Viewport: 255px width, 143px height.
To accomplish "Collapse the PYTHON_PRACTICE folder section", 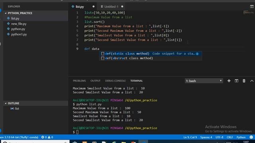I will [6, 13].
